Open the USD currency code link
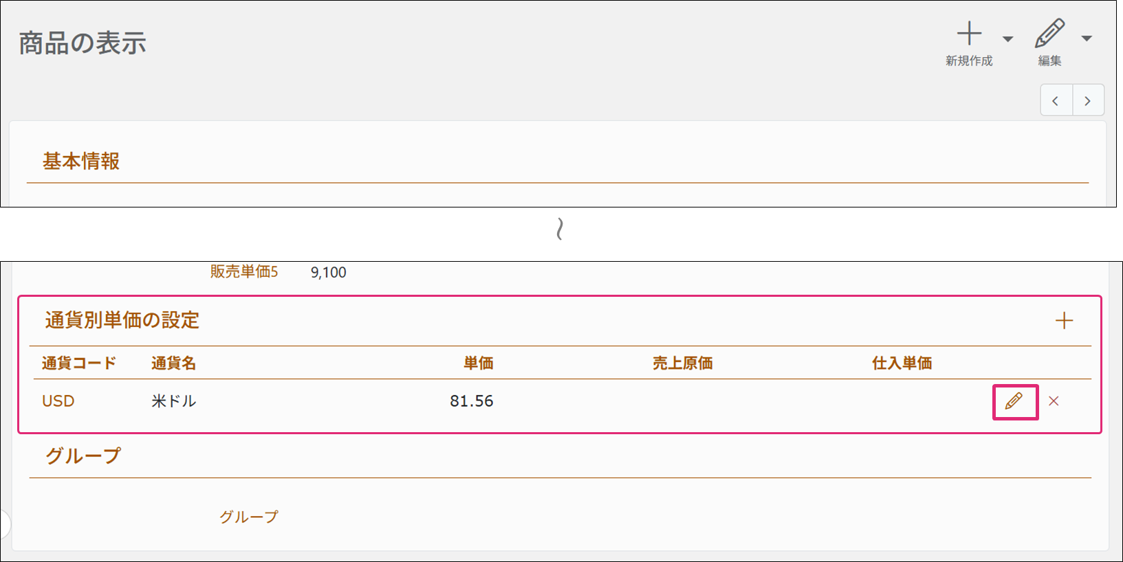 [x=58, y=401]
